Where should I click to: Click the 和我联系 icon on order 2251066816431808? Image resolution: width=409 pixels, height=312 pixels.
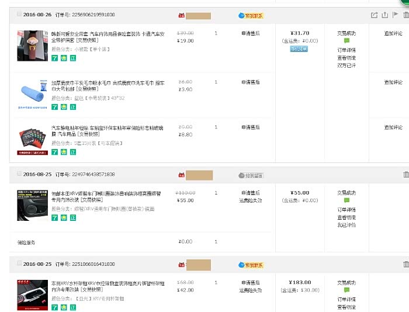point(251,265)
